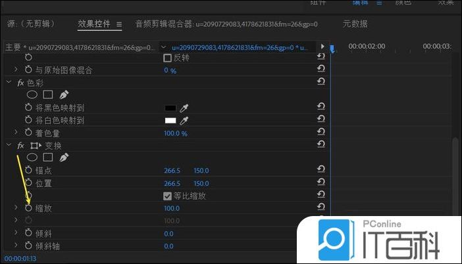Reset the 缩放 parameter
Image resolution: width=462 pixels, height=264 pixels.
click(x=321, y=207)
